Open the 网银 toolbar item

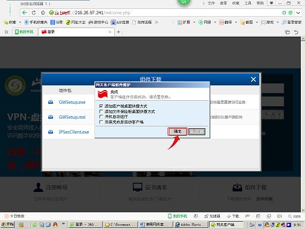coord(205,22)
